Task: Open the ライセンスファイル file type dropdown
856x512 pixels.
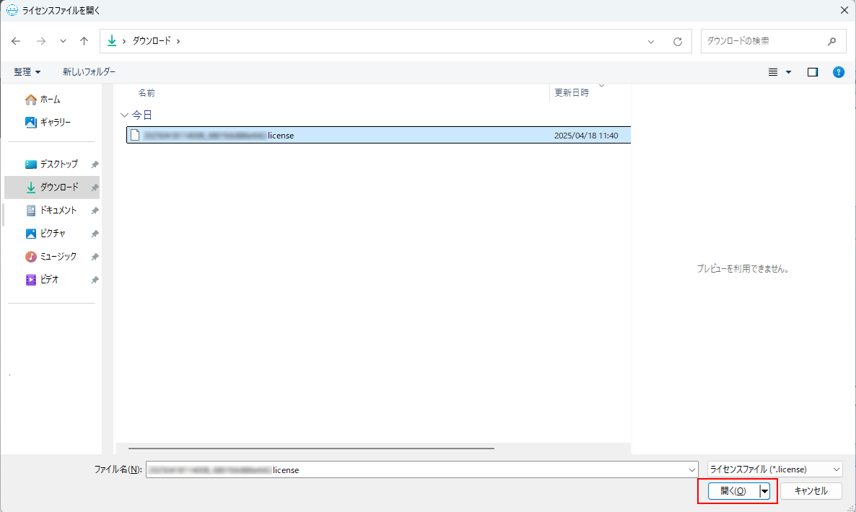Action: tap(774, 469)
